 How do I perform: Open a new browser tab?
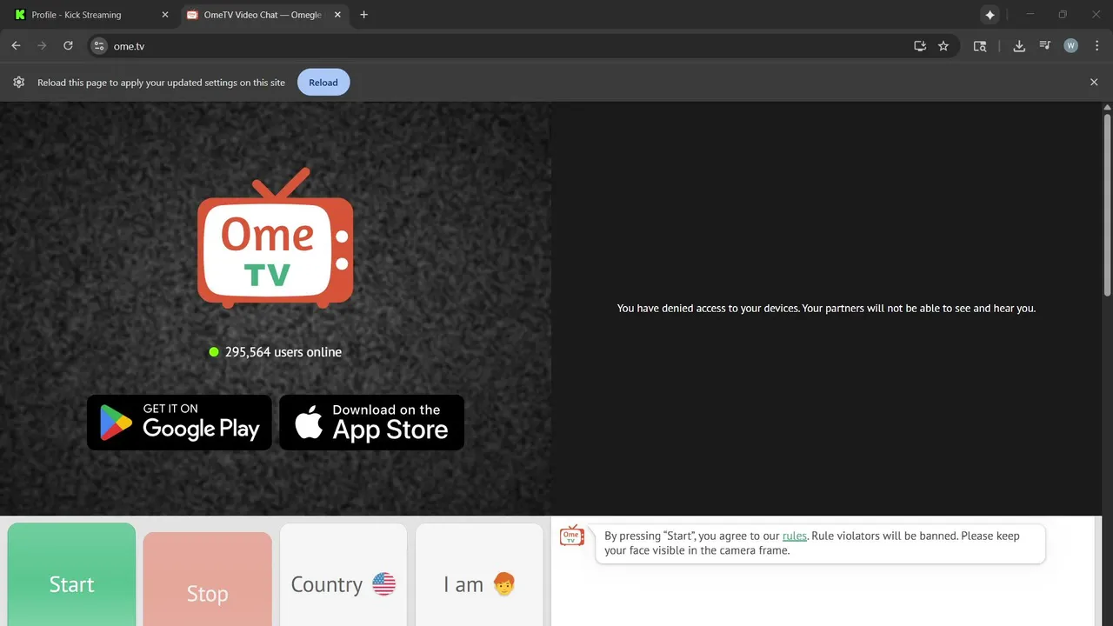363,15
